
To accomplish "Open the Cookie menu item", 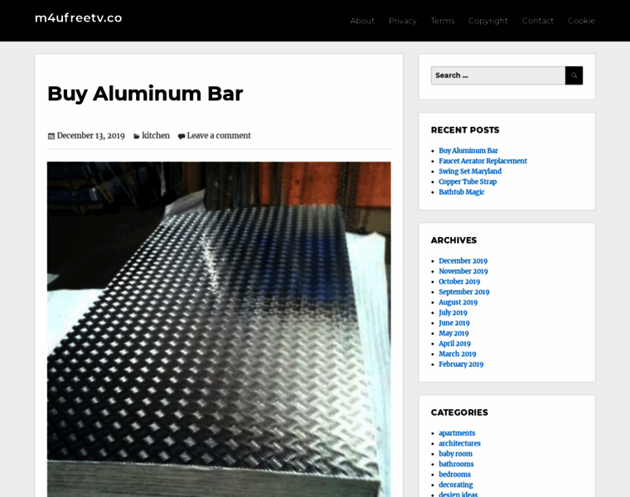I will 581,21.
